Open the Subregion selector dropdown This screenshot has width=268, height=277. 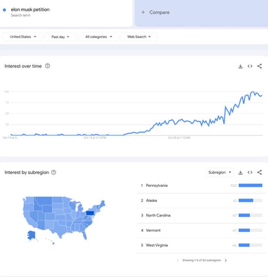tap(219, 173)
